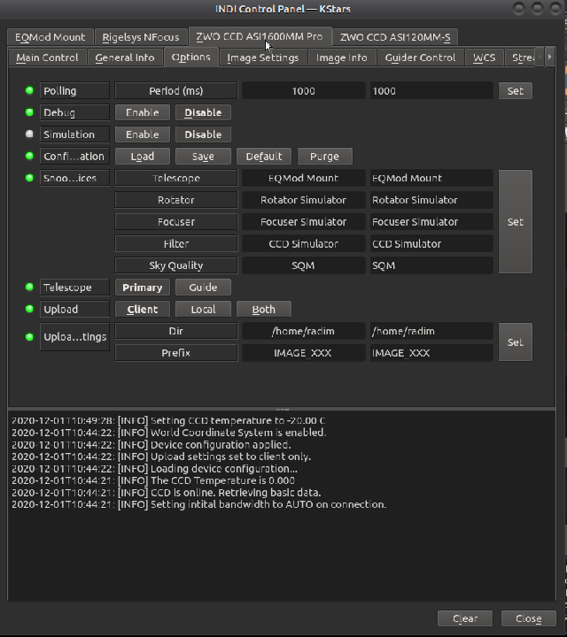The image size is (567, 637).
Task: Select ZWO CCD ASI120MM-S tab
Action: coord(395,37)
